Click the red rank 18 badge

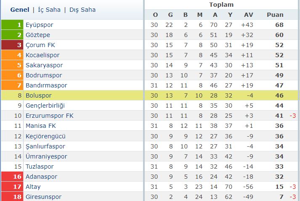coord(12,196)
